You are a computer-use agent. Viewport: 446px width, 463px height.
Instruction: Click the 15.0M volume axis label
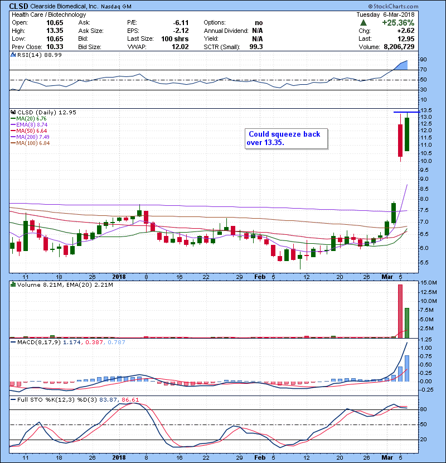point(429,283)
